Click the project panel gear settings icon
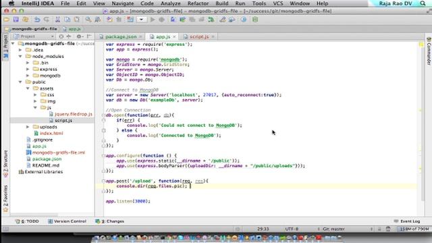This screenshot has width=432, height=243. point(80,36)
